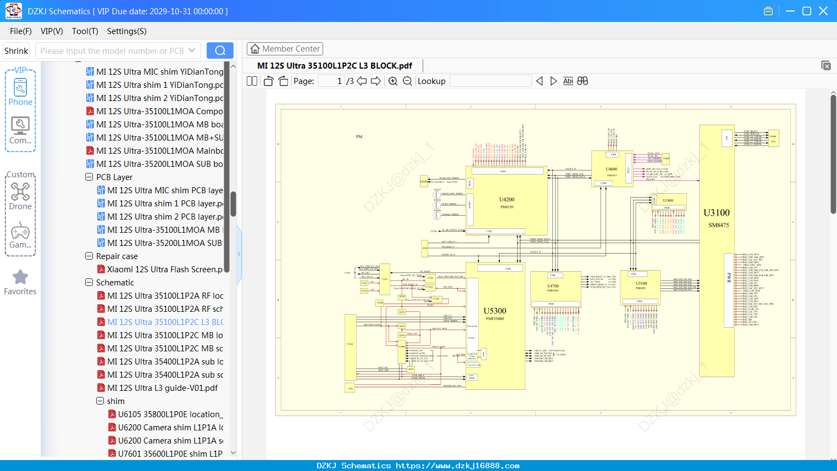
Task: Click the blue search button
Action: (x=220, y=51)
